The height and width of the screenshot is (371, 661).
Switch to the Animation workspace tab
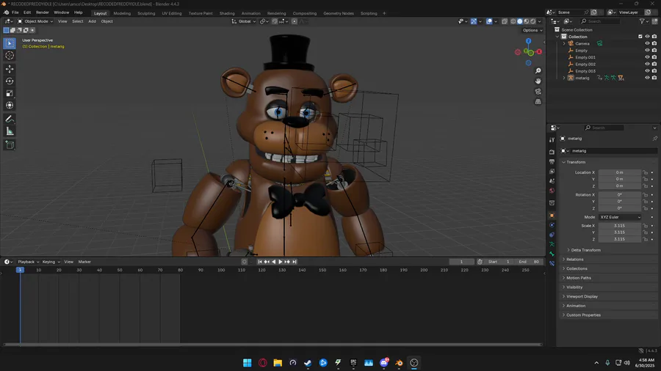coord(251,13)
